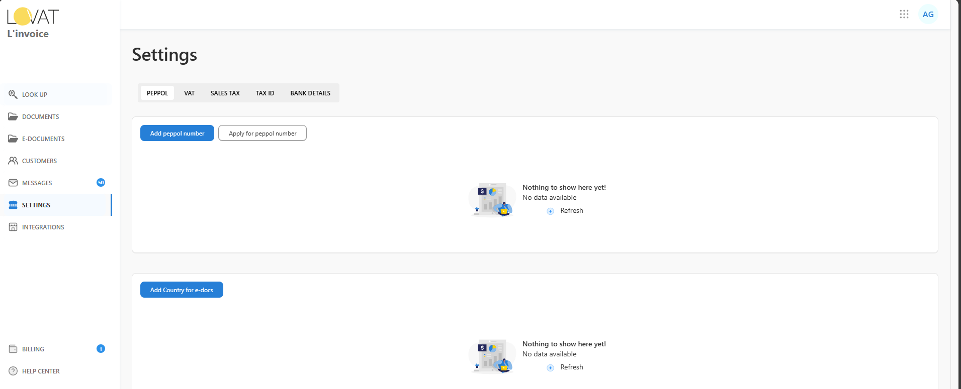This screenshot has width=961, height=389.
Task: Open the Documents folder icon
Action: click(13, 116)
